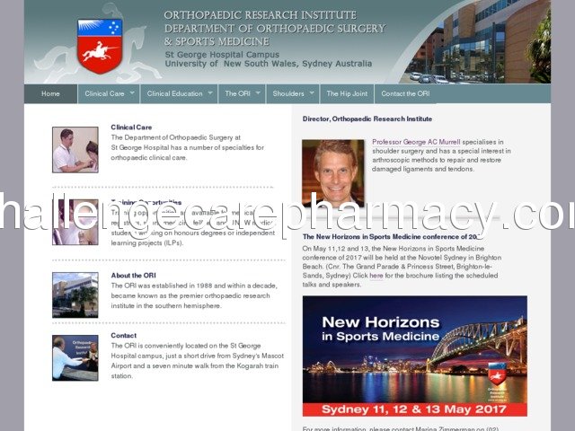This screenshot has width=575, height=431.
Task: Click the About the ORI heading
Action: pos(134,276)
